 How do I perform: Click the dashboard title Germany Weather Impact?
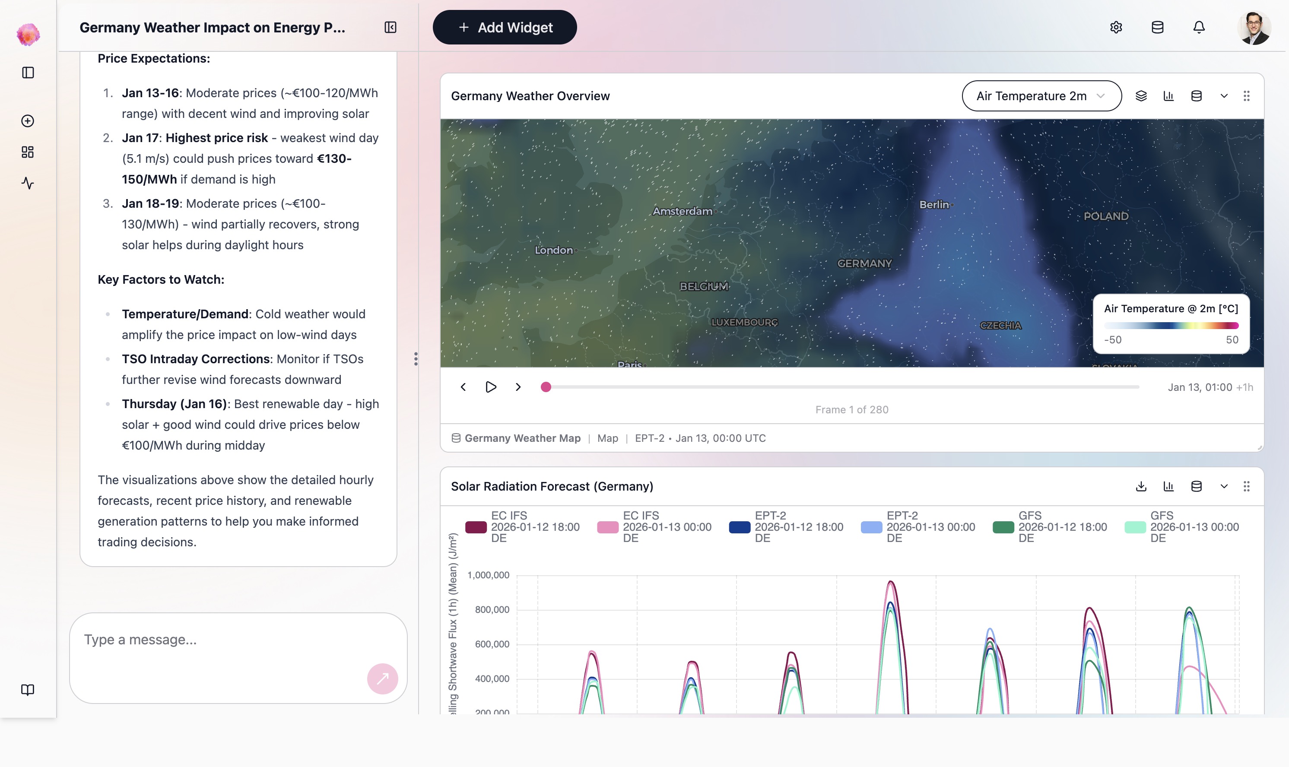[213, 27]
